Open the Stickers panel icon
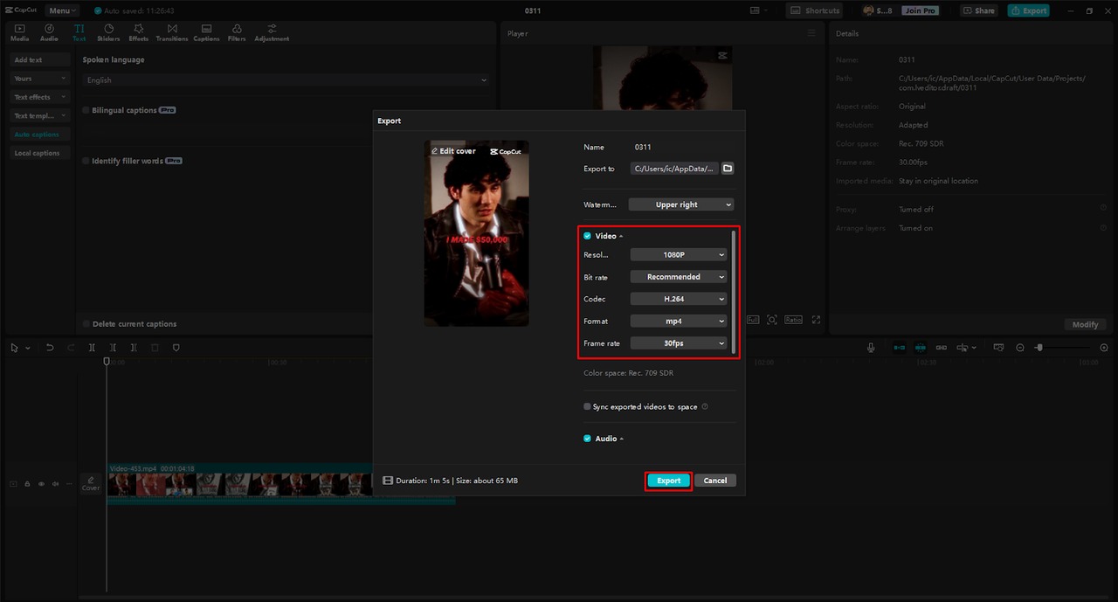Image resolution: width=1118 pixels, height=602 pixels. tap(108, 33)
